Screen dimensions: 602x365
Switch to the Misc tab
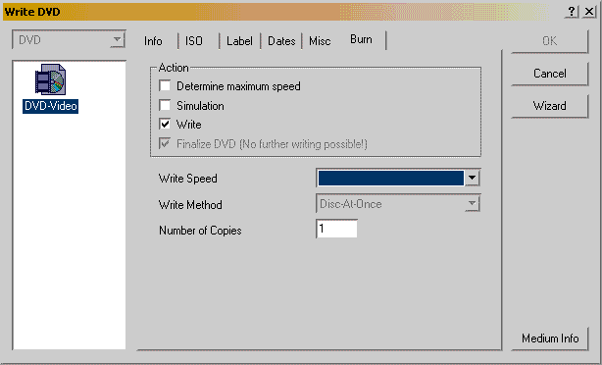coord(320,41)
